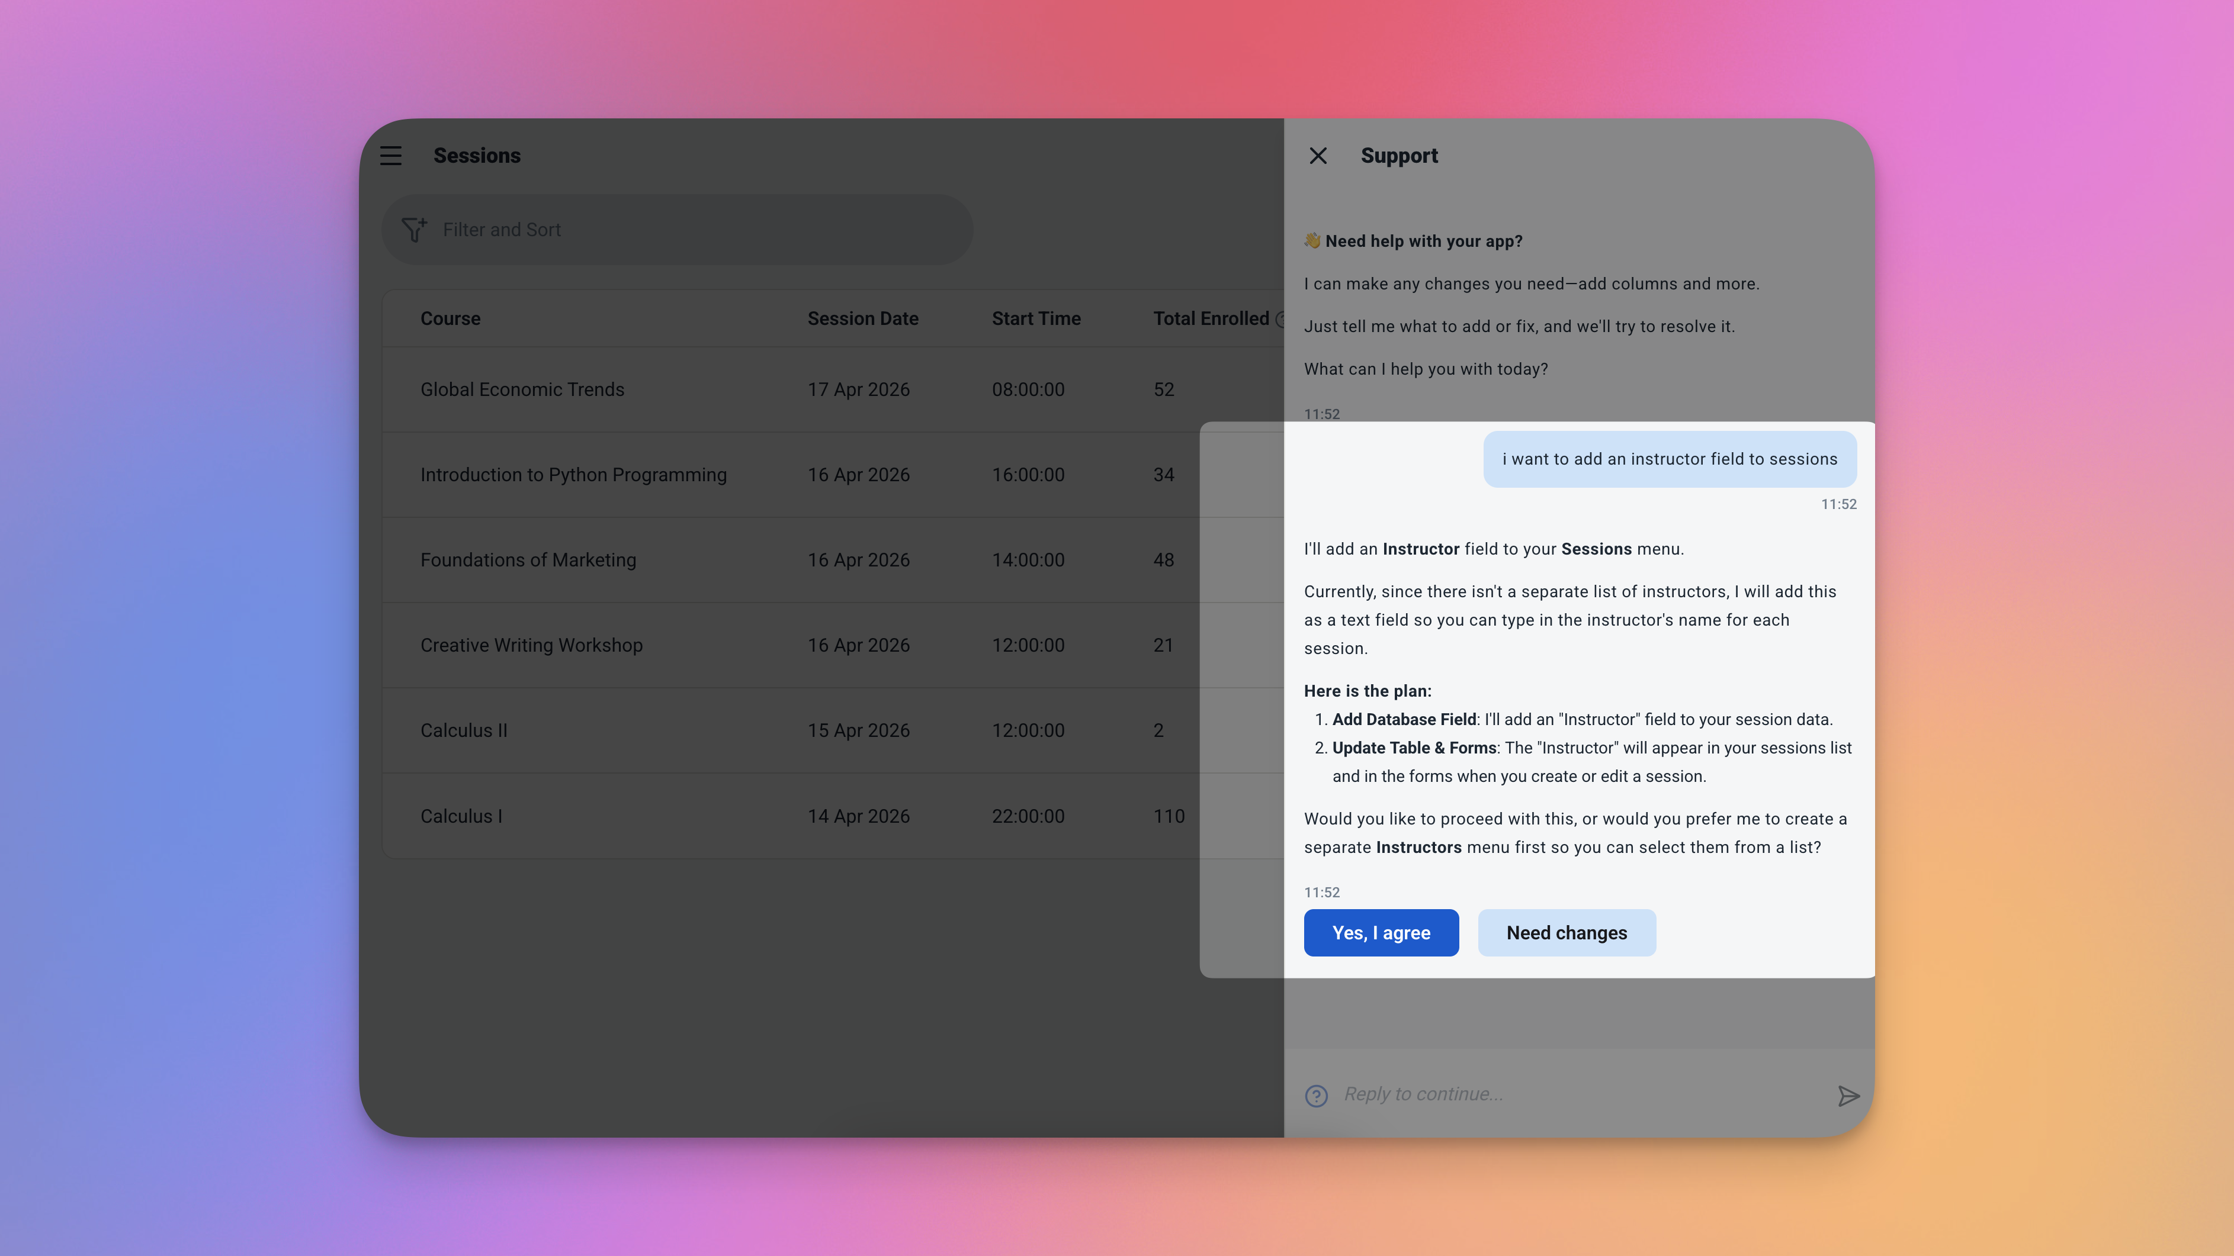Sort by Course column header
2234x1256 pixels.
(x=450, y=318)
